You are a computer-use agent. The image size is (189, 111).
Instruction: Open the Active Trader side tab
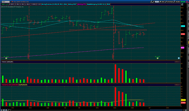pyautogui.click(x=188, y=26)
